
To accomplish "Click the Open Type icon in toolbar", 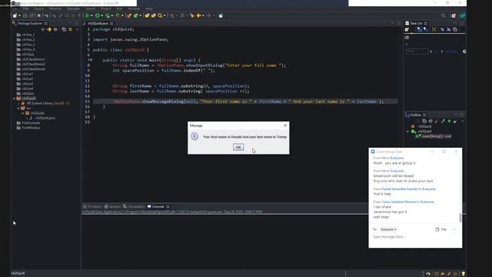I will tap(147, 15).
